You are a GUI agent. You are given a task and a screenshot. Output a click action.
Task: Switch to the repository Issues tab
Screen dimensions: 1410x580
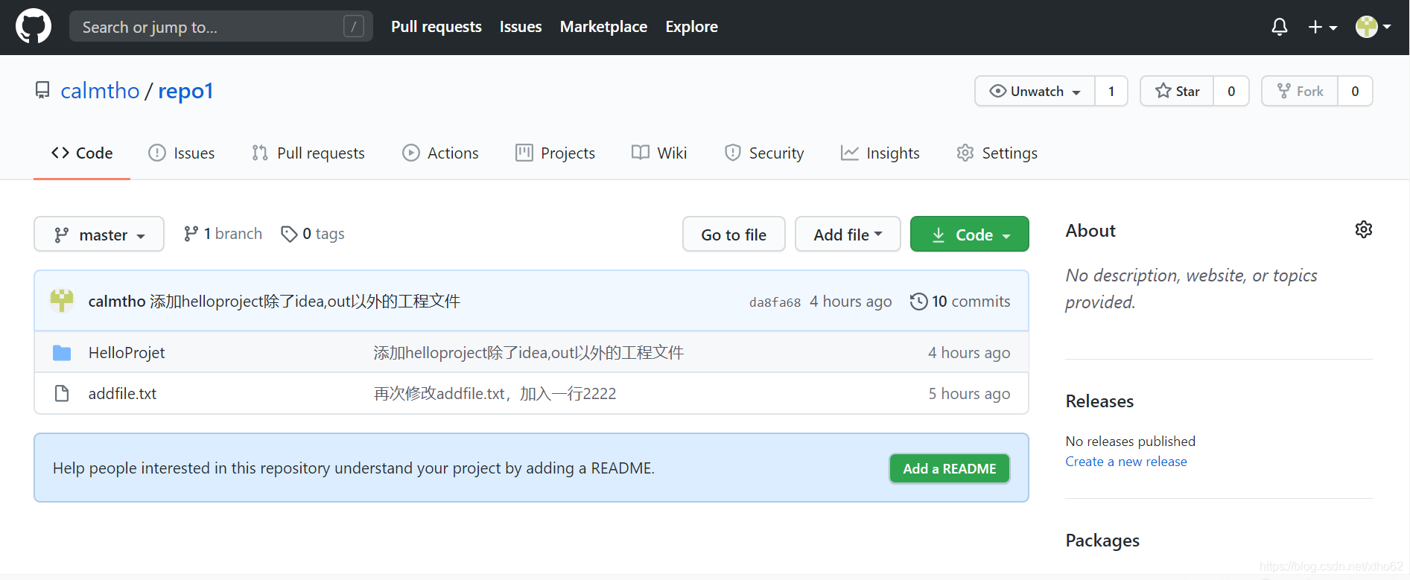pyautogui.click(x=182, y=153)
